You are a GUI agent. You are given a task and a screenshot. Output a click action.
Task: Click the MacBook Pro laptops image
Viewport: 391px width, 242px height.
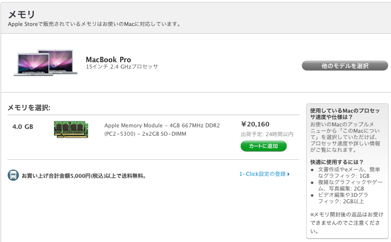pos(46,63)
